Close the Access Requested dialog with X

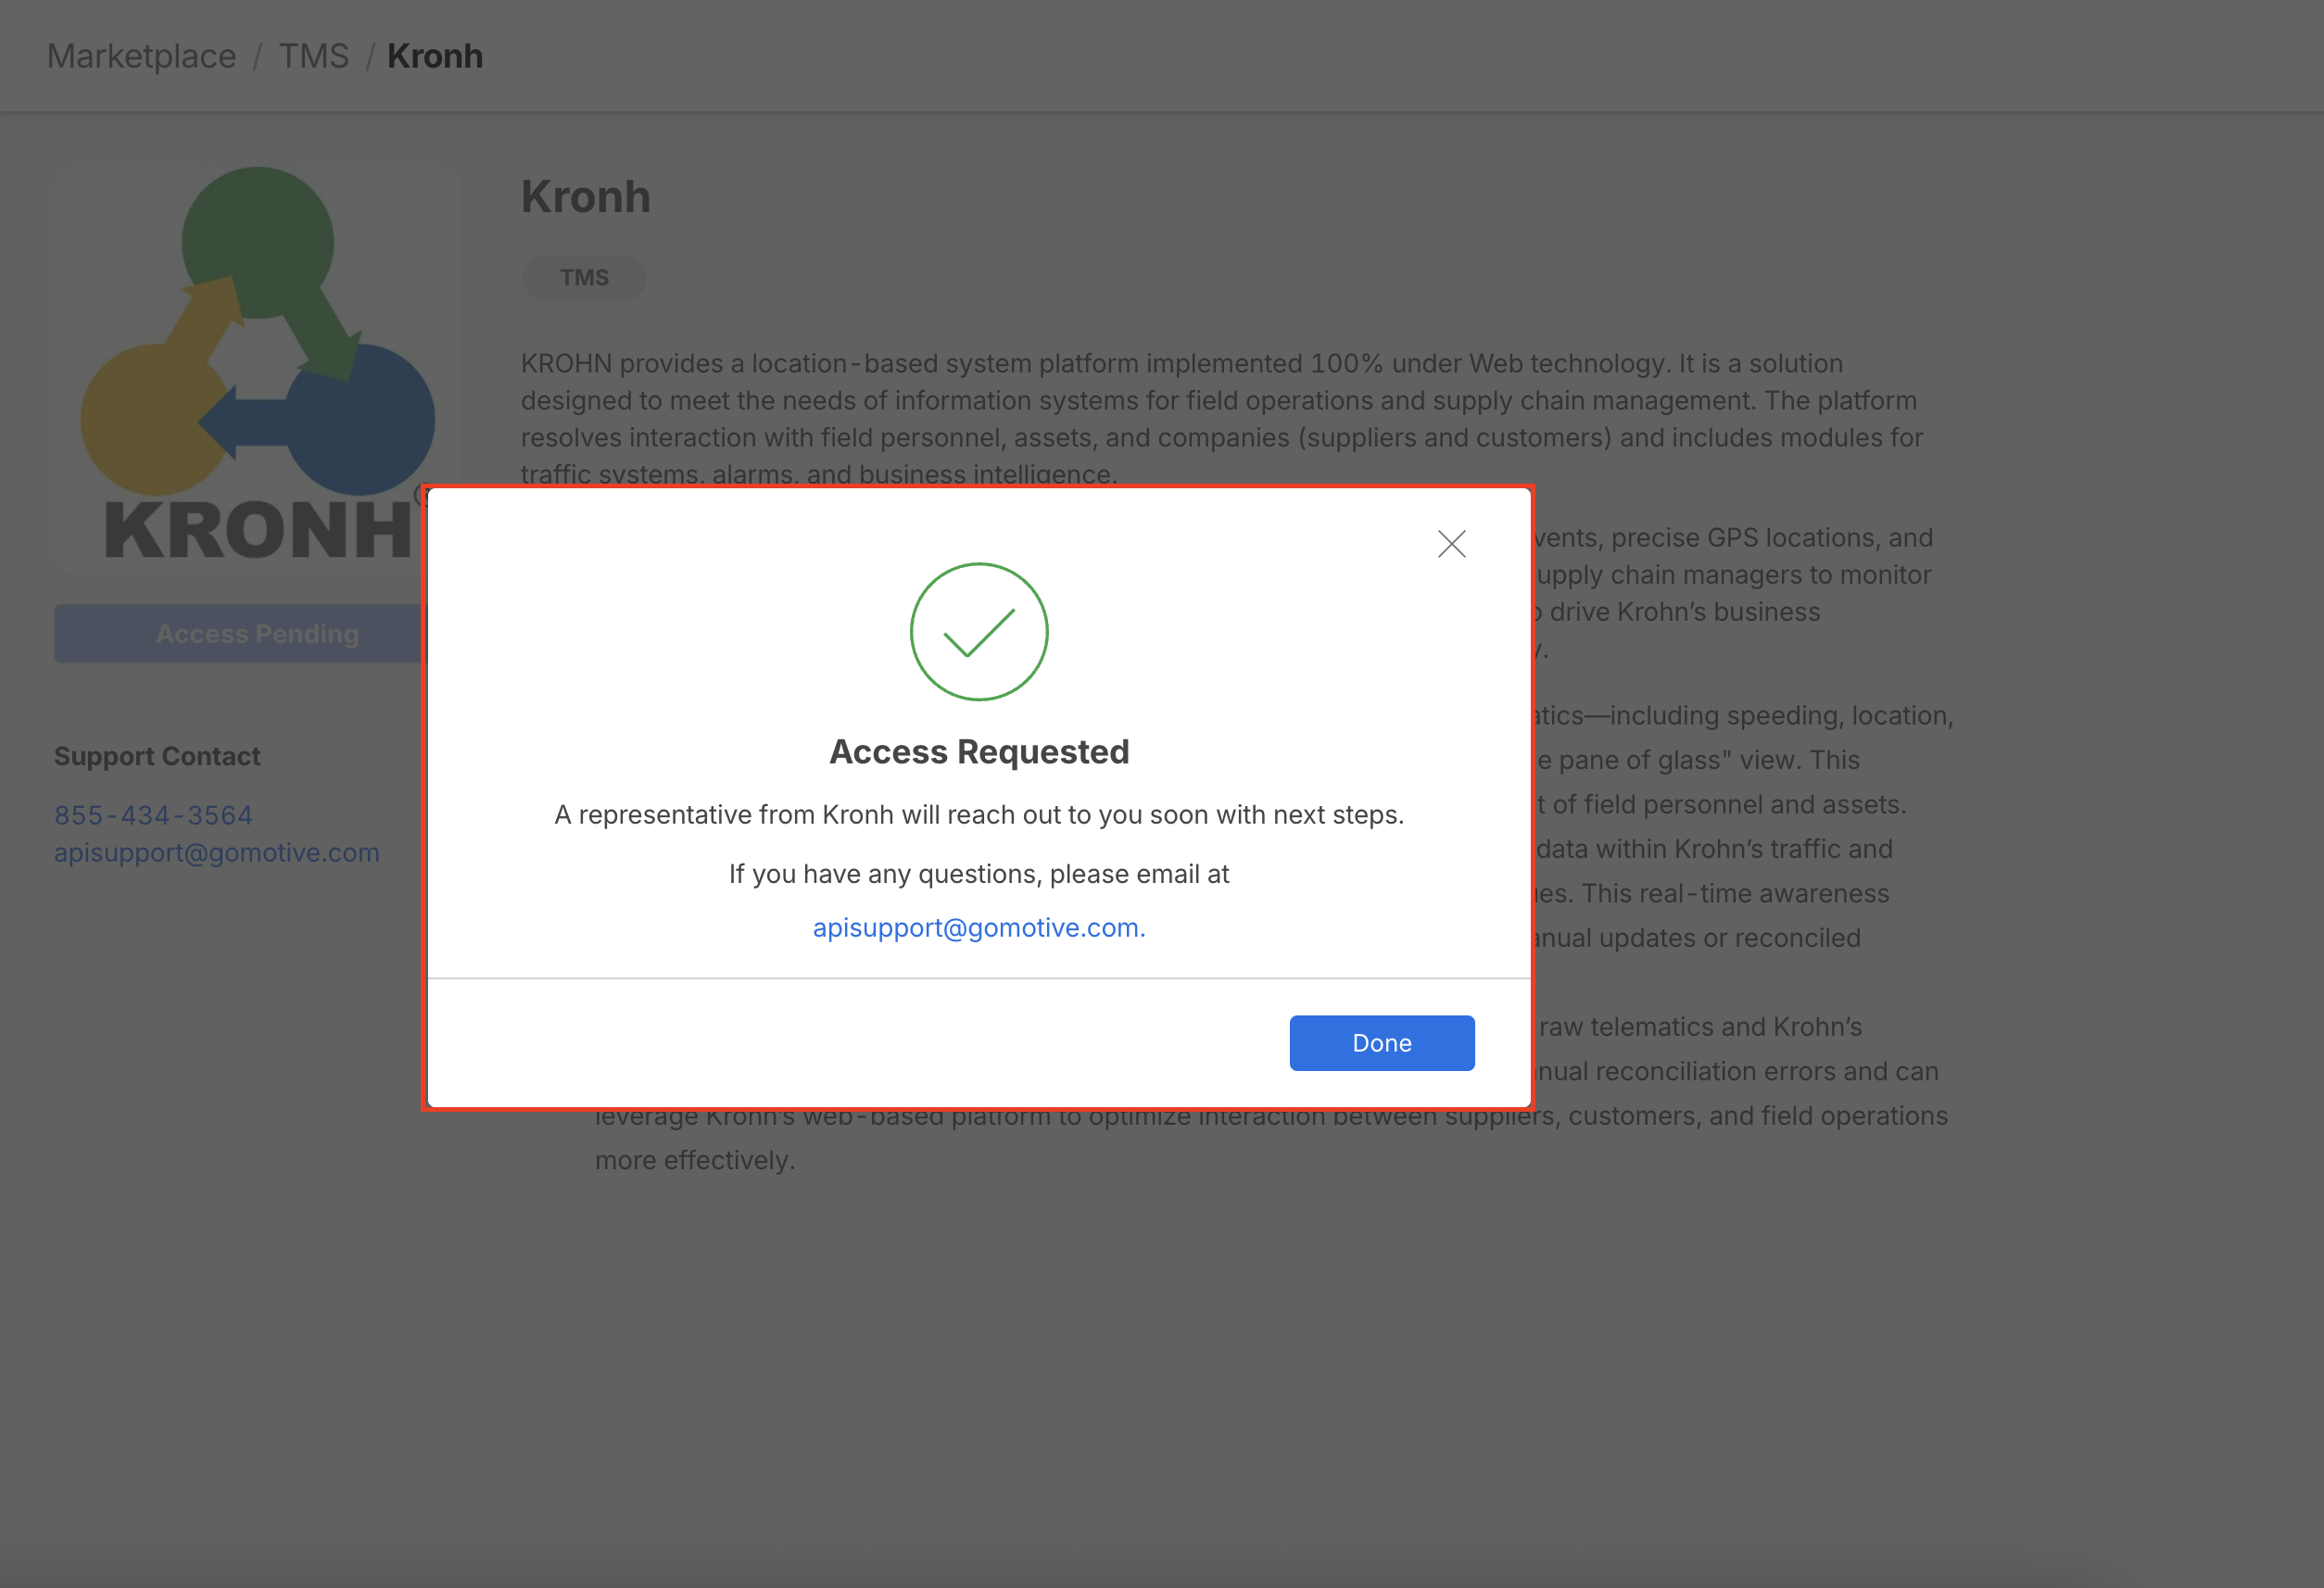tap(1451, 544)
